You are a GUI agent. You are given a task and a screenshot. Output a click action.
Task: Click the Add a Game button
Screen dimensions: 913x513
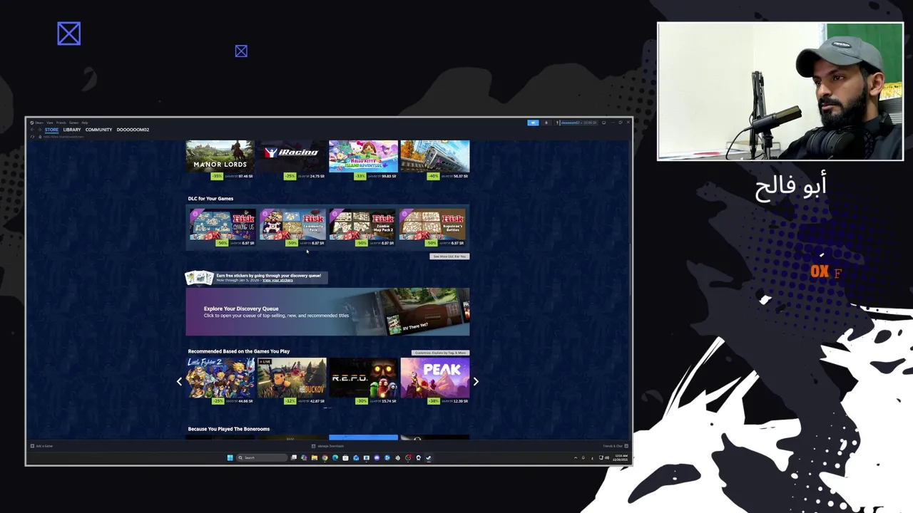pos(41,446)
